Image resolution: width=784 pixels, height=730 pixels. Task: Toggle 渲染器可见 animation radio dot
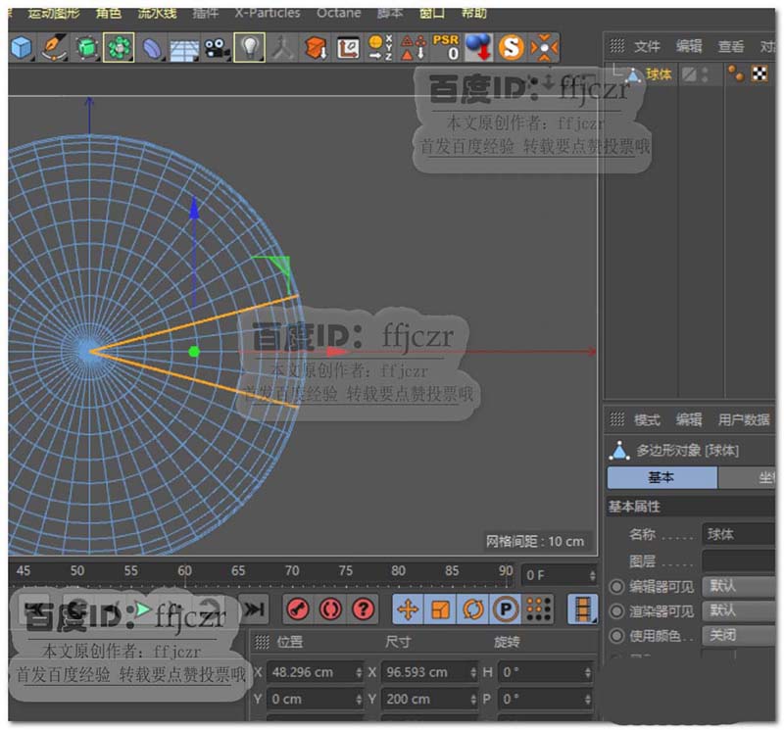pos(617,611)
